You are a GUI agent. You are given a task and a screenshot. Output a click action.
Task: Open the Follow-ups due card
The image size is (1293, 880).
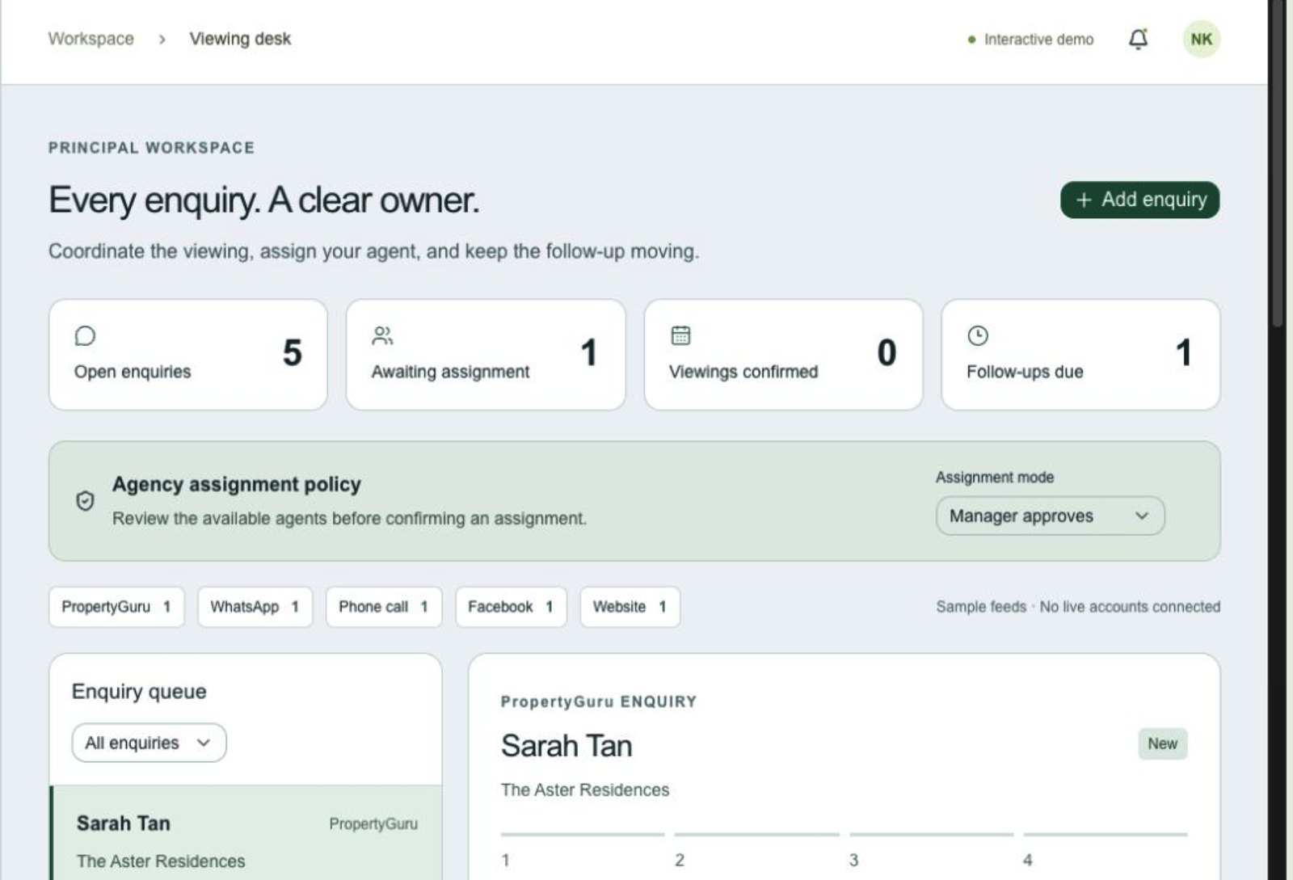1080,355
